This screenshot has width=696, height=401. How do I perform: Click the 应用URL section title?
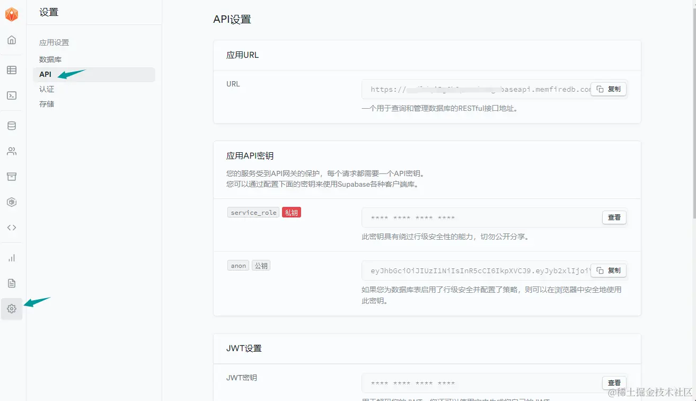point(243,55)
